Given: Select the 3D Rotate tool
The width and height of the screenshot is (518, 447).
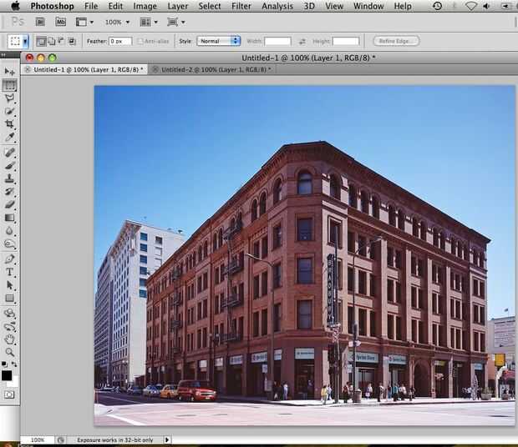Looking at the screenshot, I should (9, 314).
